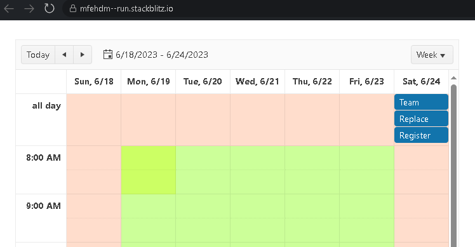Image resolution: width=475 pixels, height=247 pixels.
Task: Select the Sat, 6/24 column header
Action: (x=422, y=81)
